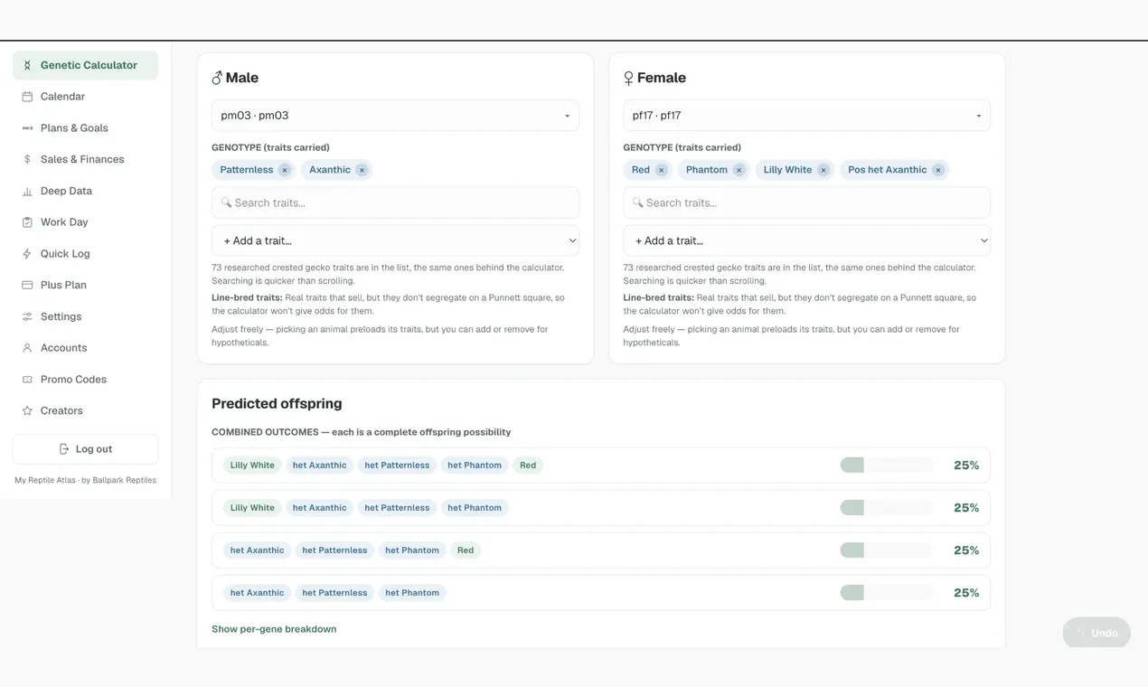Image resolution: width=1148 pixels, height=687 pixels.
Task: Expand the male Add a trait dropdown
Action: 395,240
